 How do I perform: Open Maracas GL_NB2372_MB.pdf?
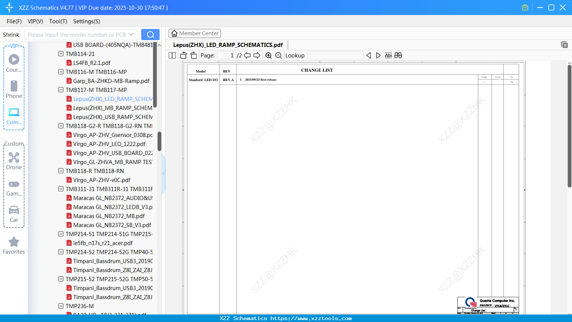[x=109, y=216]
